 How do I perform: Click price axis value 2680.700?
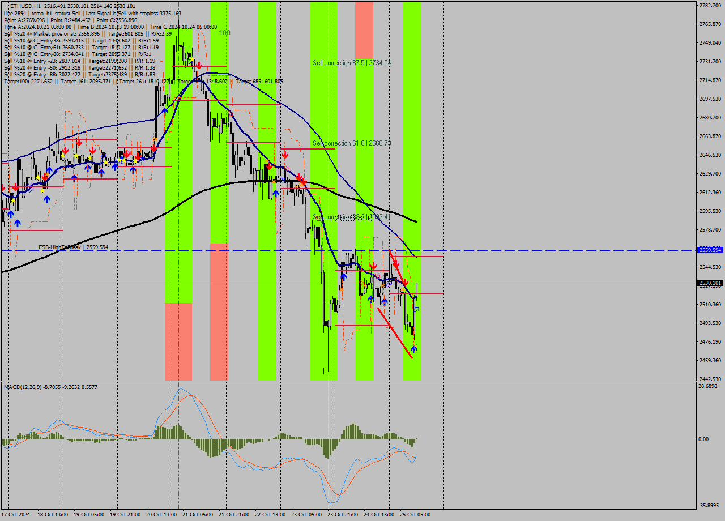[x=710, y=117]
